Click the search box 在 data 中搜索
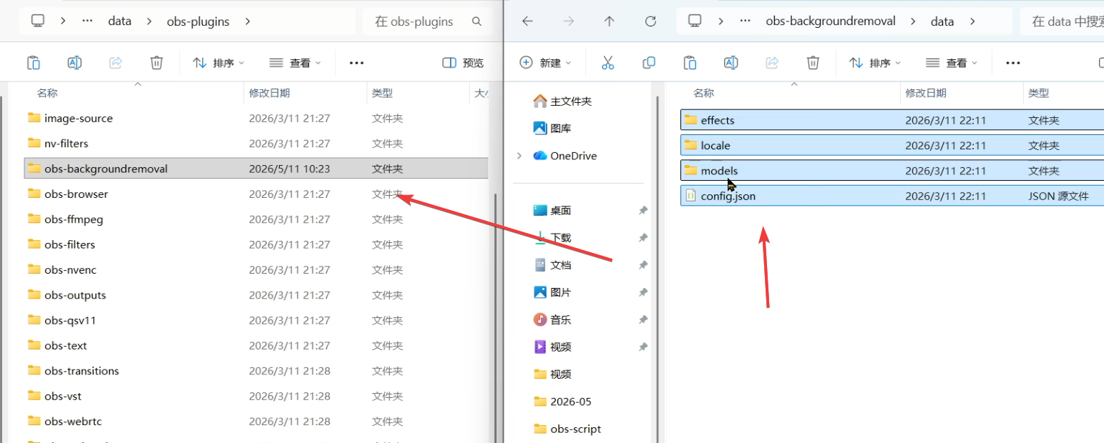This screenshot has height=443, width=1104. pos(1061,21)
